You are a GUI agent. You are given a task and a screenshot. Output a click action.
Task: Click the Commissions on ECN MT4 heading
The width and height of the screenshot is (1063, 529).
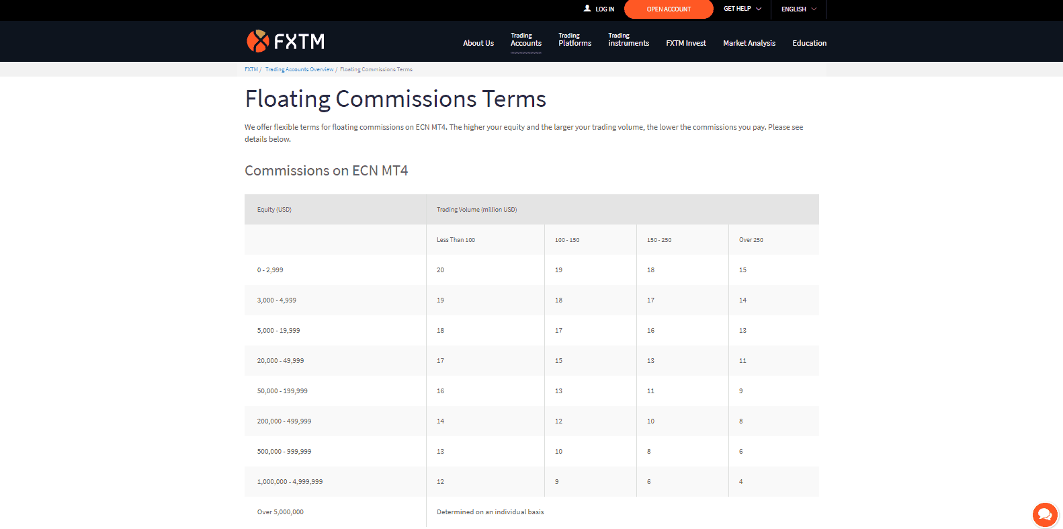327,171
